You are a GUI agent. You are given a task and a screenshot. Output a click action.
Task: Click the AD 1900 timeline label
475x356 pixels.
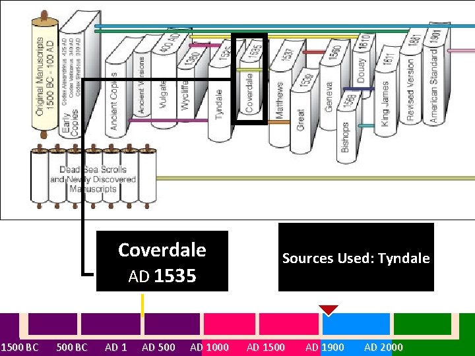point(325,347)
